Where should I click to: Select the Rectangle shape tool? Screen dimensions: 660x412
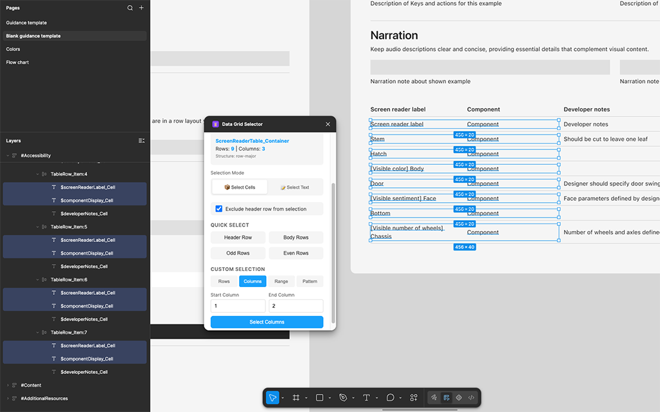tap(320, 398)
